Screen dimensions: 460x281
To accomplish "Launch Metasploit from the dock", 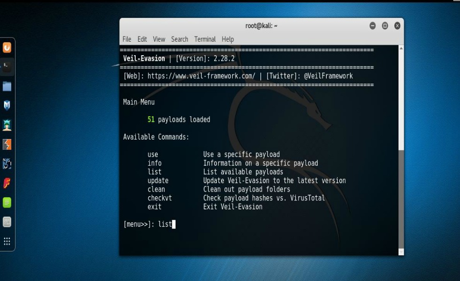I will pyautogui.click(x=7, y=105).
